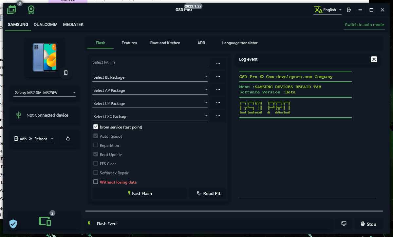Click the version 2022.1.27 badge
393x237 pixels.
(x=194, y=6)
